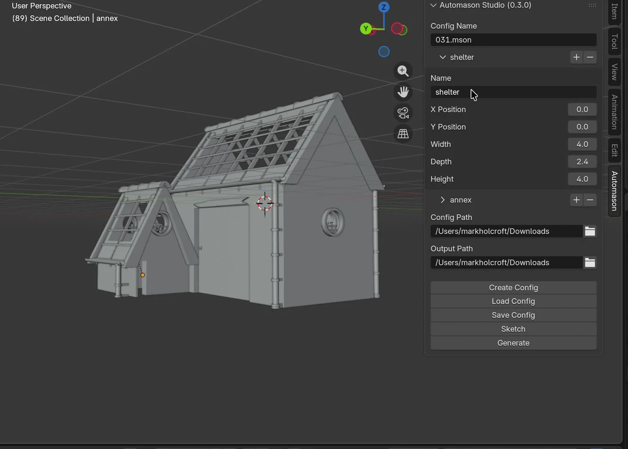
Task: Click the orange origin point on annex
Action: (x=143, y=275)
